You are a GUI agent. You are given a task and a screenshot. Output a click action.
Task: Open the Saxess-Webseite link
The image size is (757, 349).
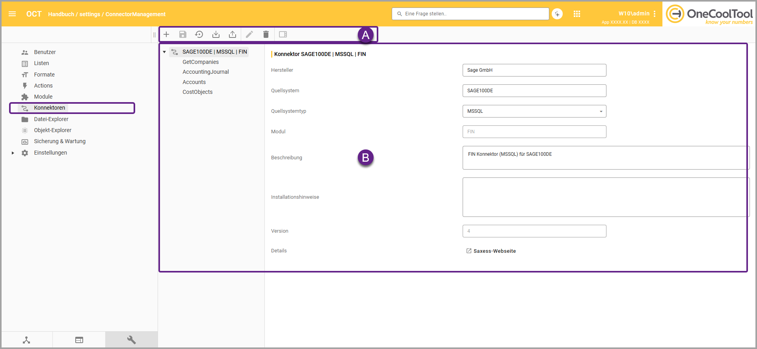tap(494, 251)
